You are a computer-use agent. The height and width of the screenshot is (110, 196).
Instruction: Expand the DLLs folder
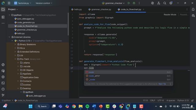[x=15, y=48]
